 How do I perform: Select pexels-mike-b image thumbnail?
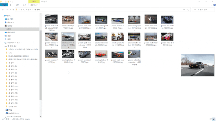click(x=167, y=37)
